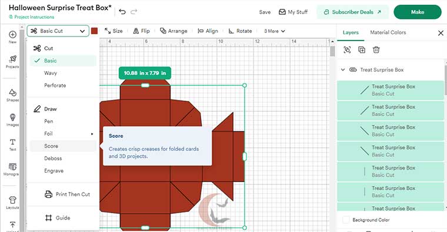This screenshot has width=447, height=232.
Task: Select the fifth Treat Surprise Box layer
Action: click(x=391, y=171)
